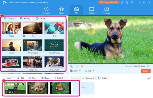Open the Converter module
The height and width of the screenshot is (98, 153).
46,10
